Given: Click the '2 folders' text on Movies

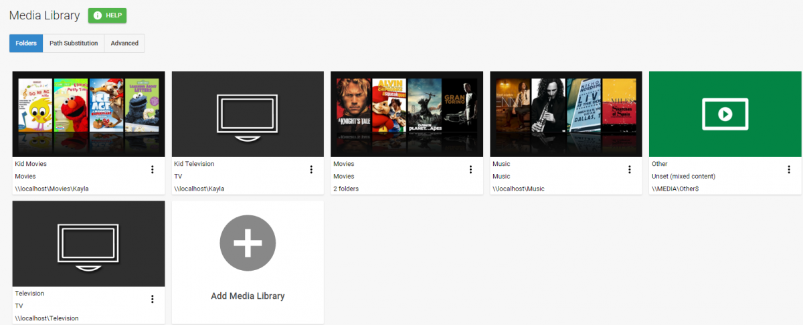Looking at the screenshot, I should (346, 189).
